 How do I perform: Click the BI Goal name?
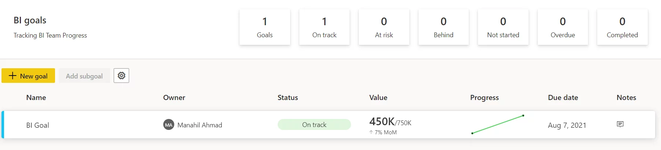click(37, 125)
